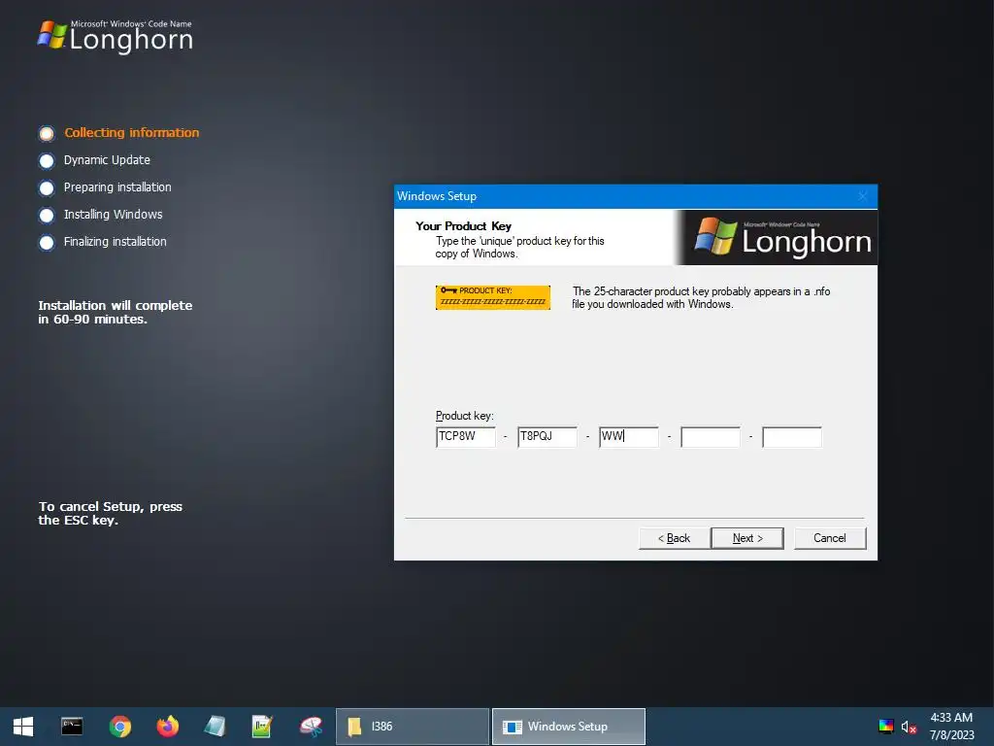994x746 pixels.
Task: Click the 'Type the unique product key' subtitle
Action: click(x=520, y=247)
